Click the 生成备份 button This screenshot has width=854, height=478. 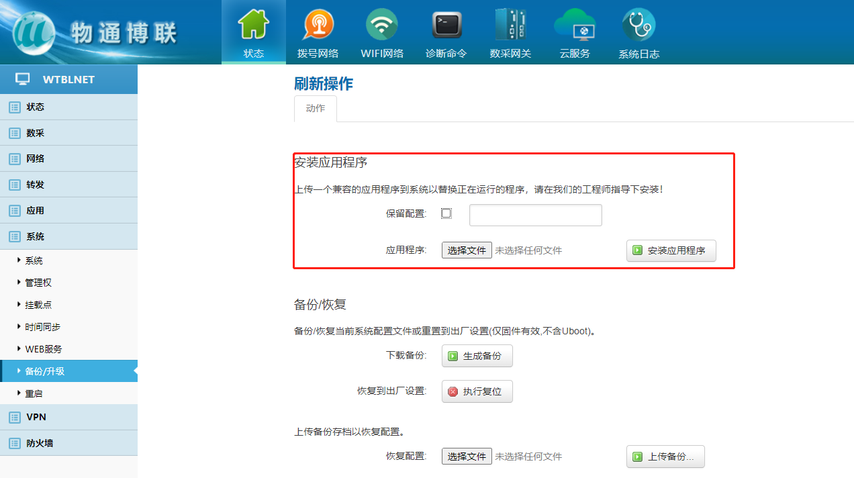point(477,356)
